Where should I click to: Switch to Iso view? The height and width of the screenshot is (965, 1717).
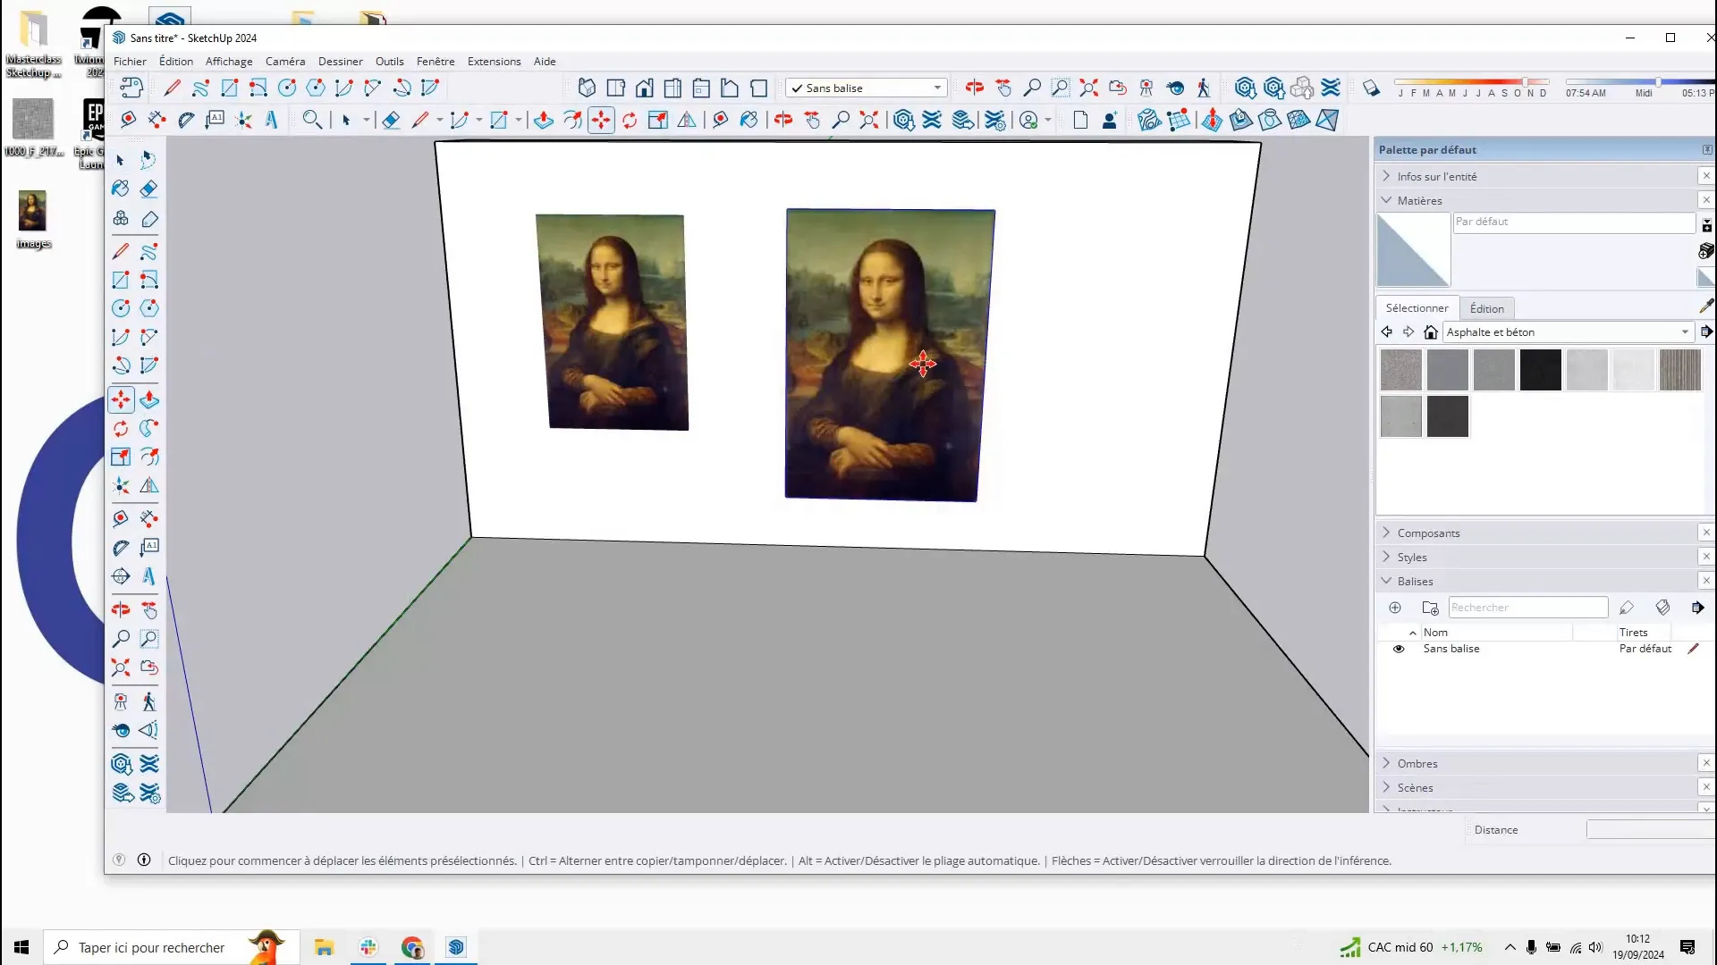587,88
